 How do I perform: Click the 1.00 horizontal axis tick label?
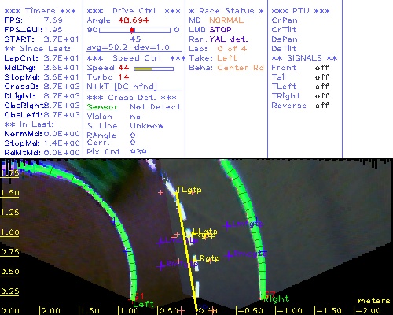(x=129, y=311)
